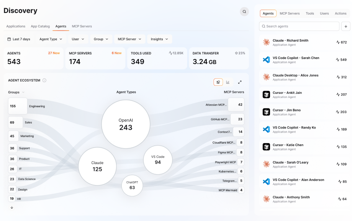Click the info icon next to Agent Ecosystem
The width and height of the screenshot is (352, 221).
[44, 80]
